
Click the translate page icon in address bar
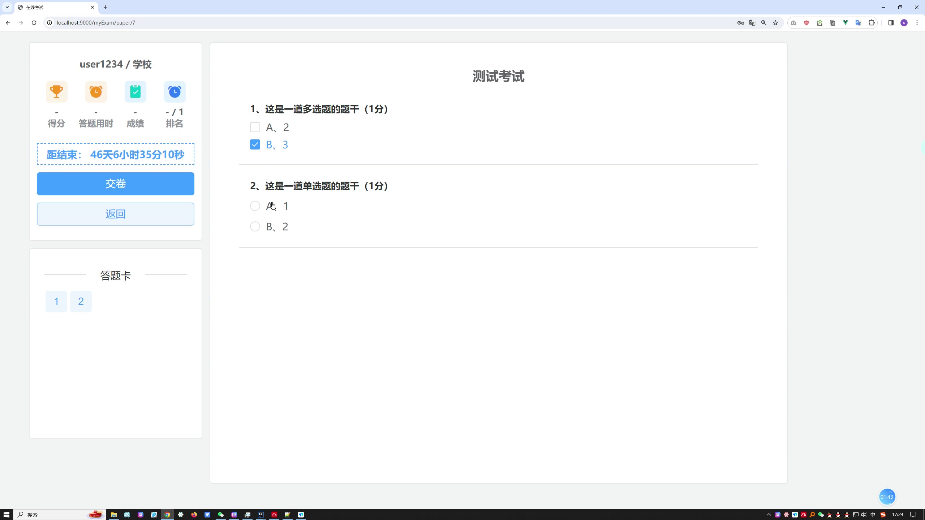tap(752, 23)
